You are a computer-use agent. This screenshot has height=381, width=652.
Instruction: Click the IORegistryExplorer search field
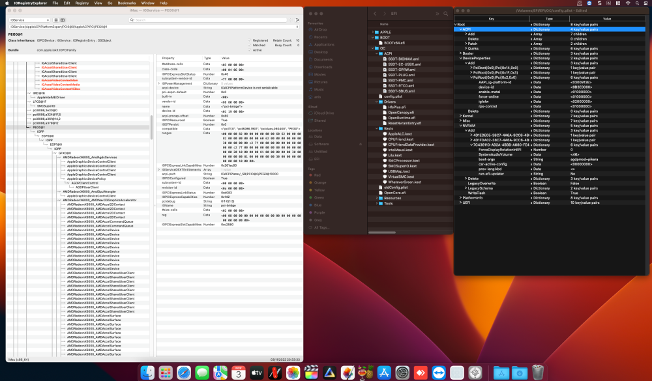pos(207,20)
